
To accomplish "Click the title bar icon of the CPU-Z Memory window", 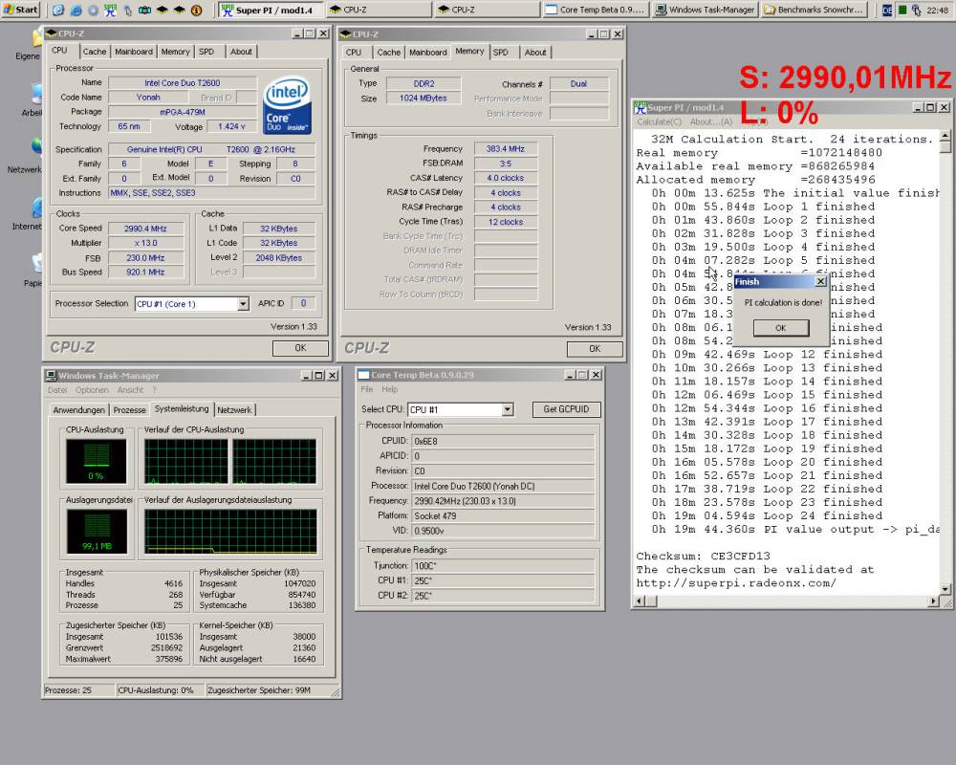I will 346,34.
